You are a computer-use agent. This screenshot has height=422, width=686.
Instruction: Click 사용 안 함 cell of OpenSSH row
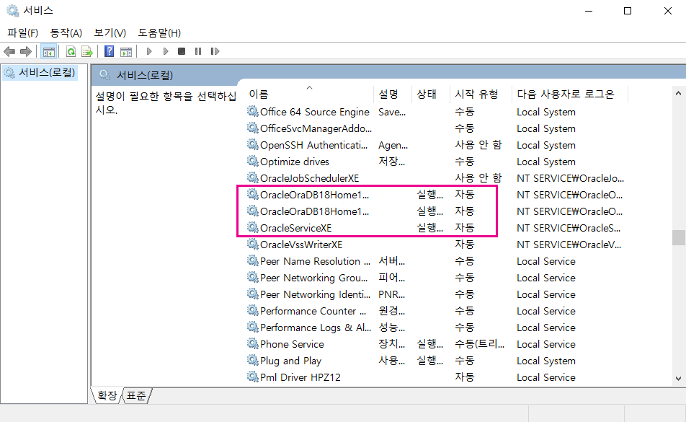click(x=478, y=145)
